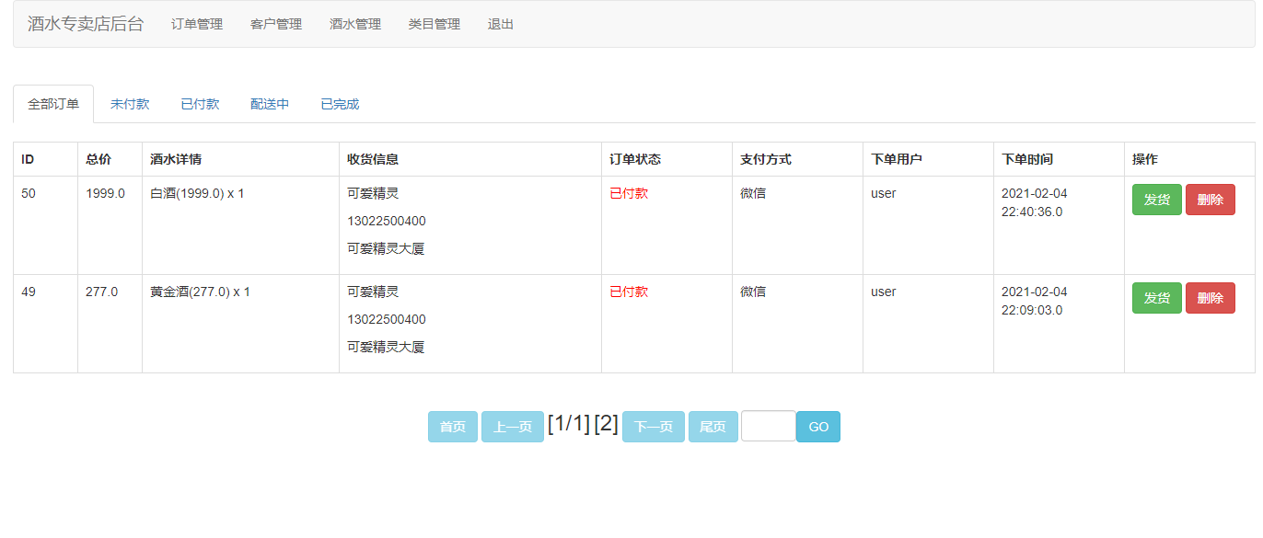This screenshot has height=538, width=1263.
Task: Click the 已付款 status of order 49
Action: [x=629, y=292]
